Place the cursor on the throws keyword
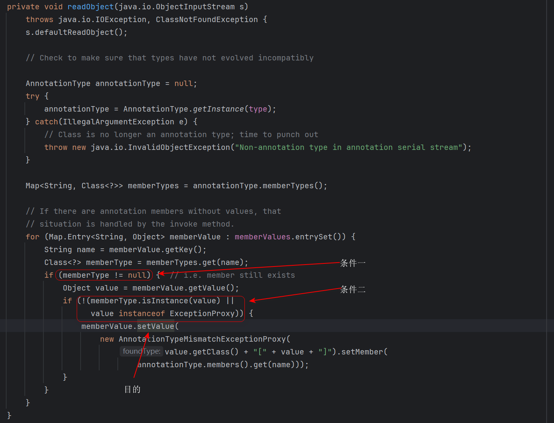 click(40, 19)
